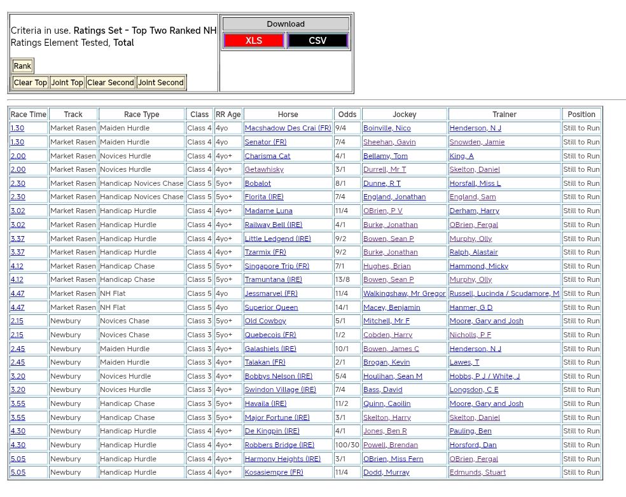Open horse Macshadow Des Crai (FR)
This screenshot has height=497, width=626.
(x=288, y=129)
